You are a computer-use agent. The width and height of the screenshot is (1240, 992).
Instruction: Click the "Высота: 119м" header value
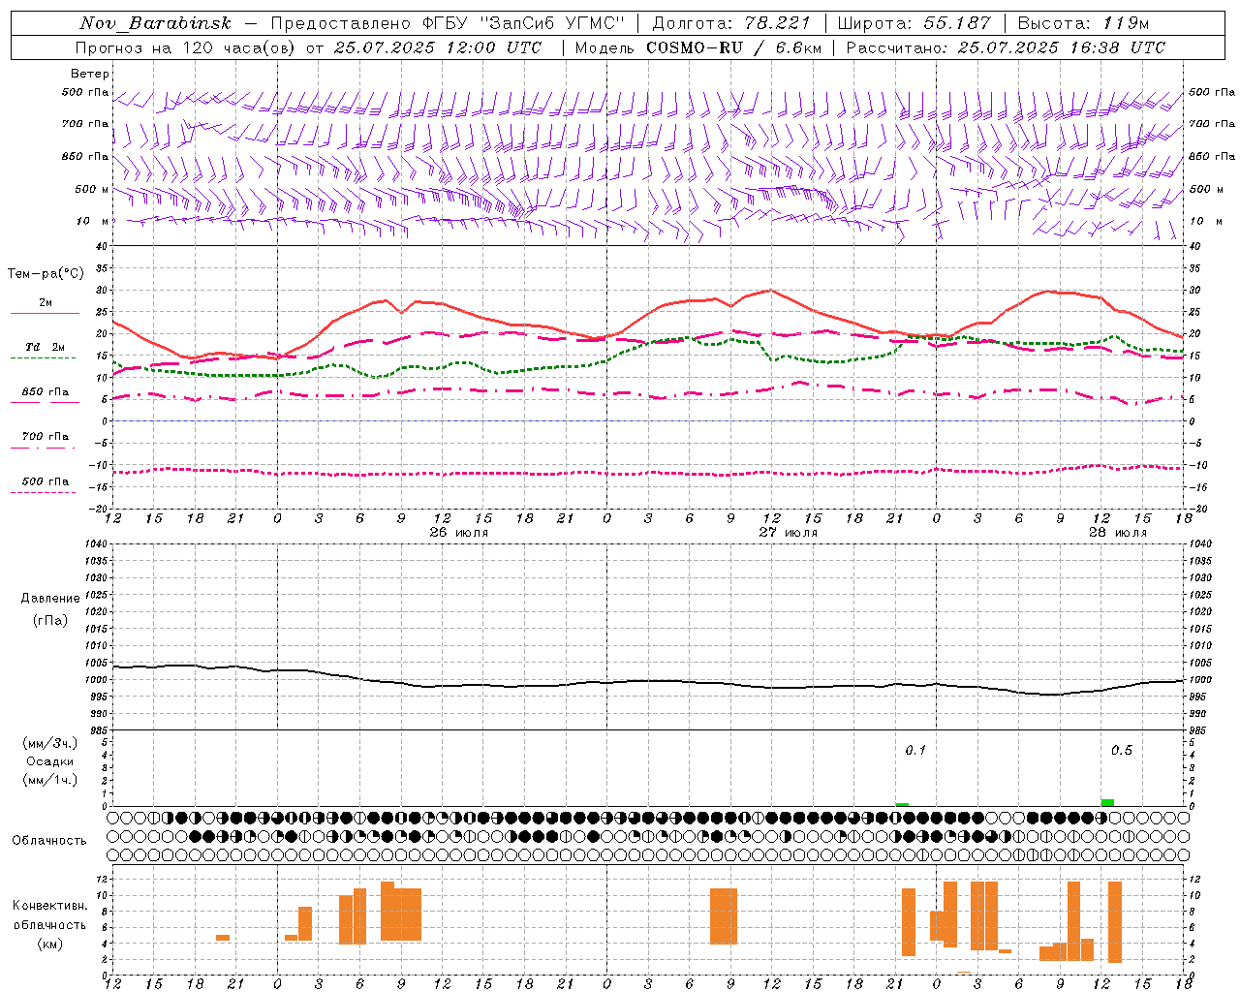click(1083, 23)
